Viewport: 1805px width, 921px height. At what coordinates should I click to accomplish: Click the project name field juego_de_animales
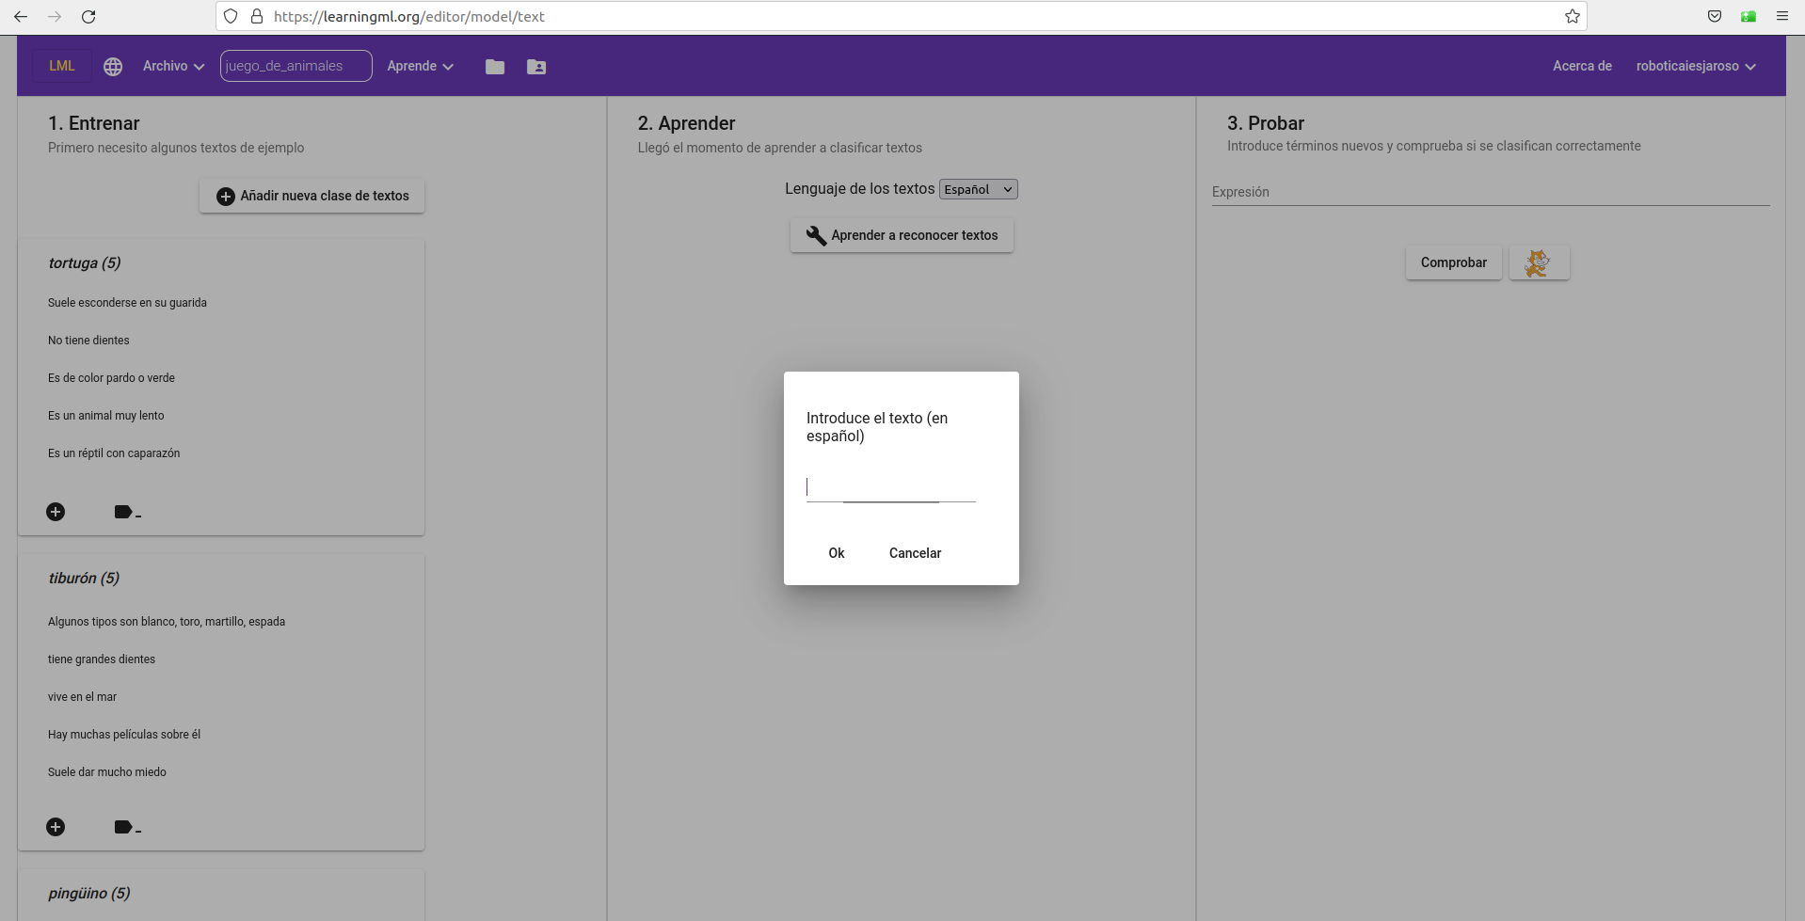pyautogui.click(x=296, y=66)
